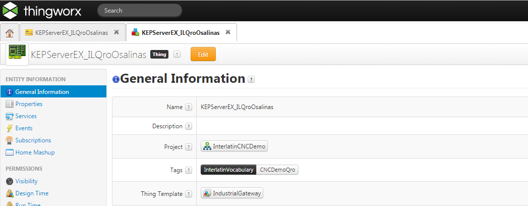Click the blue info icon beside General Information heading

pyautogui.click(x=116, y=79)
